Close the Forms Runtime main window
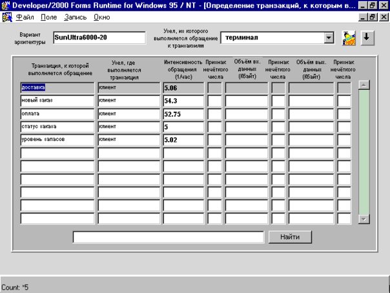Viewport: 390px width, 293px height. tap(384, 5)
